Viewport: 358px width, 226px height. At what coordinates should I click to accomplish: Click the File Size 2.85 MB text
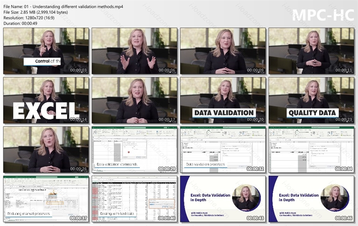[x=36, y=12]
